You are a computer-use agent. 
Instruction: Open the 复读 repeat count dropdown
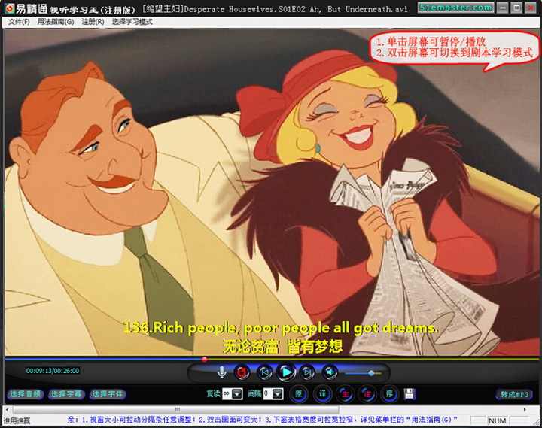237,394
